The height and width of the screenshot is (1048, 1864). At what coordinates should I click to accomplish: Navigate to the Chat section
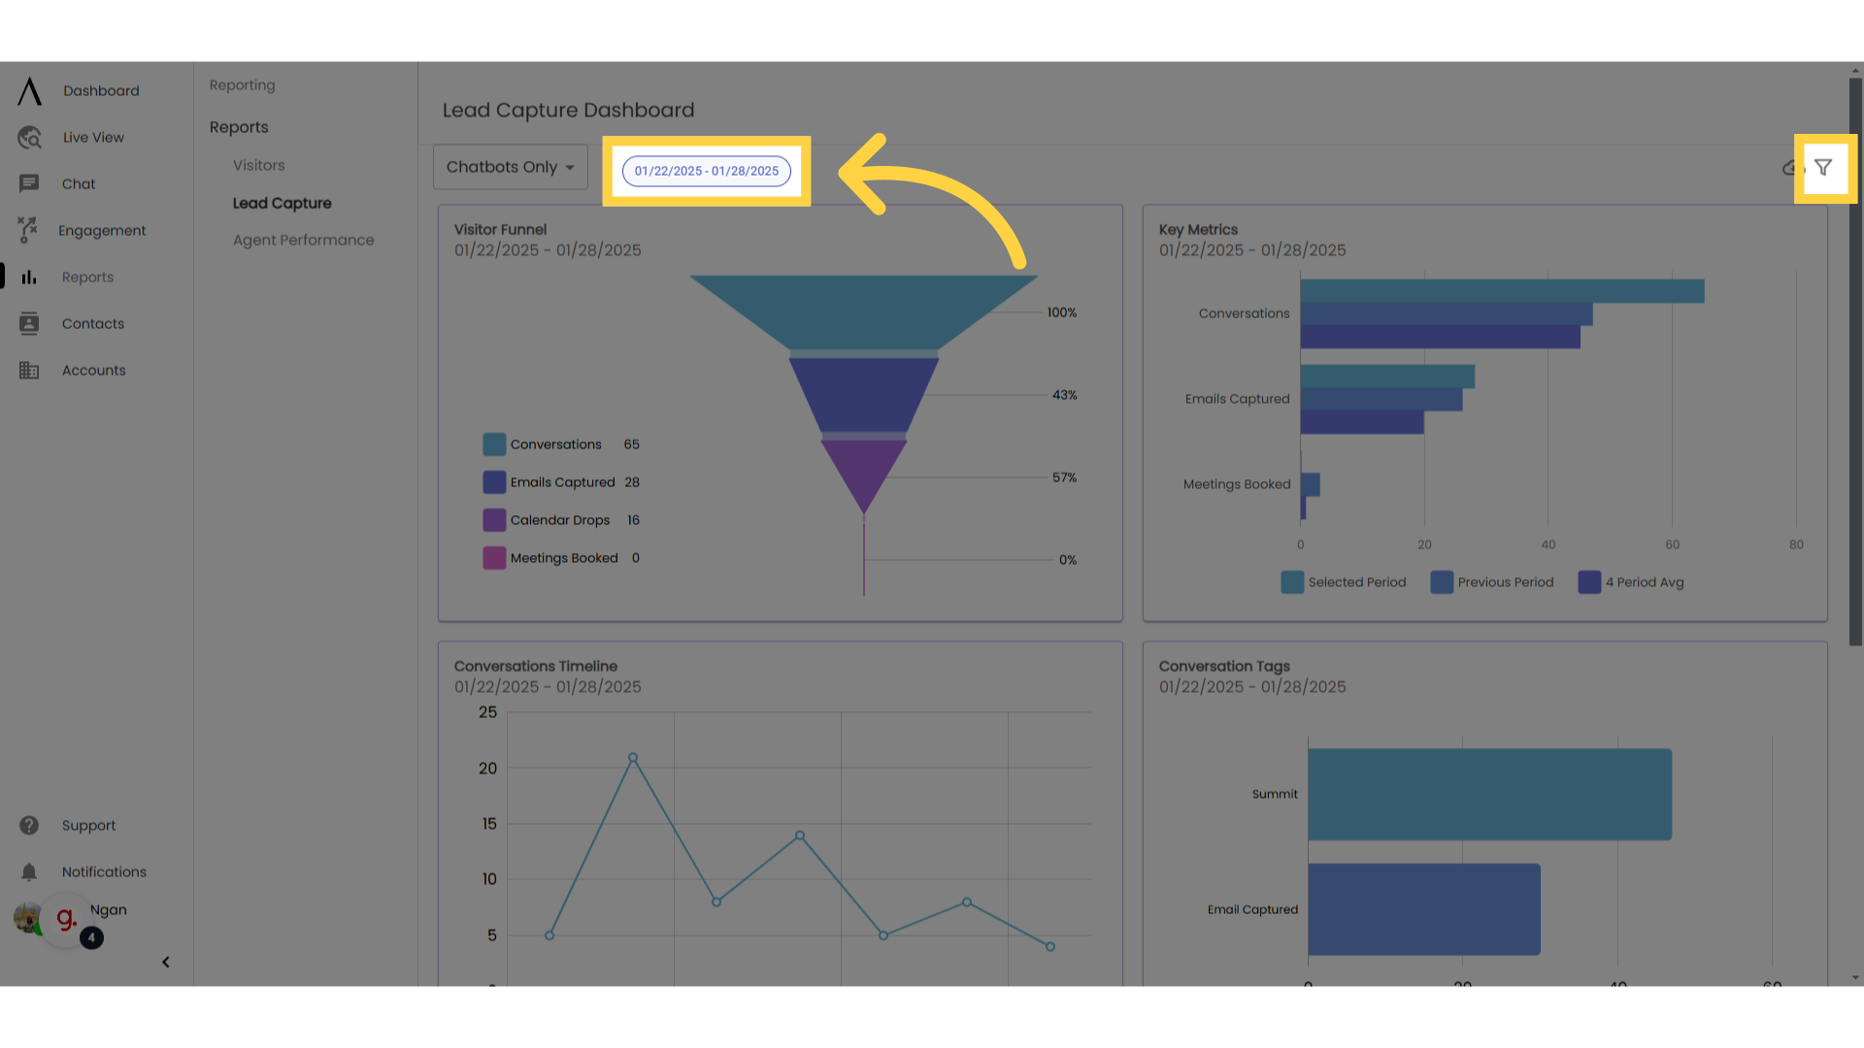(78, 183)
